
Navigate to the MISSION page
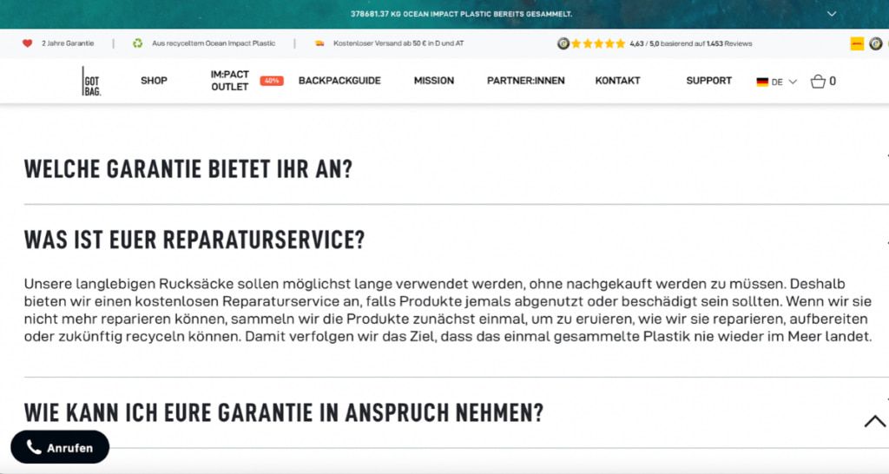pos(433,81)
